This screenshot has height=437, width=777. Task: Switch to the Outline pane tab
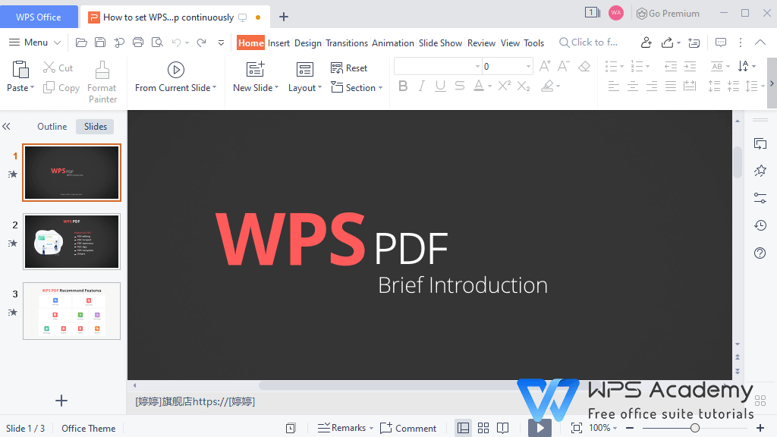pos(52,127)
